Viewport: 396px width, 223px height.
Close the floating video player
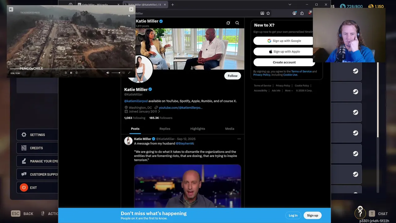(131, 9)
